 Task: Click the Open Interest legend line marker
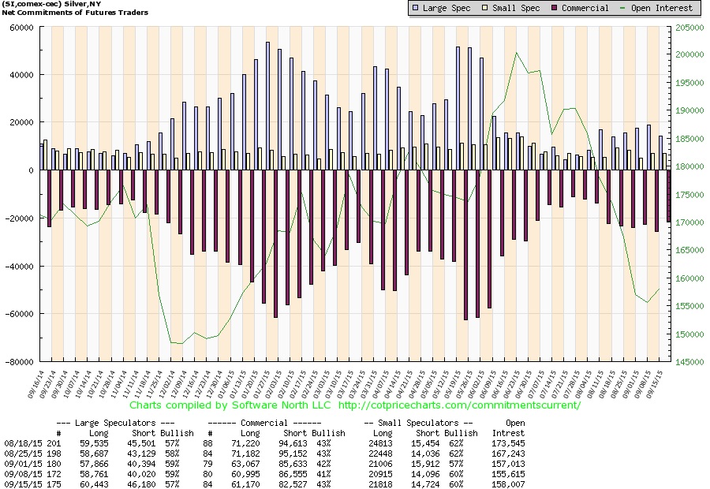tap(622, 8)
